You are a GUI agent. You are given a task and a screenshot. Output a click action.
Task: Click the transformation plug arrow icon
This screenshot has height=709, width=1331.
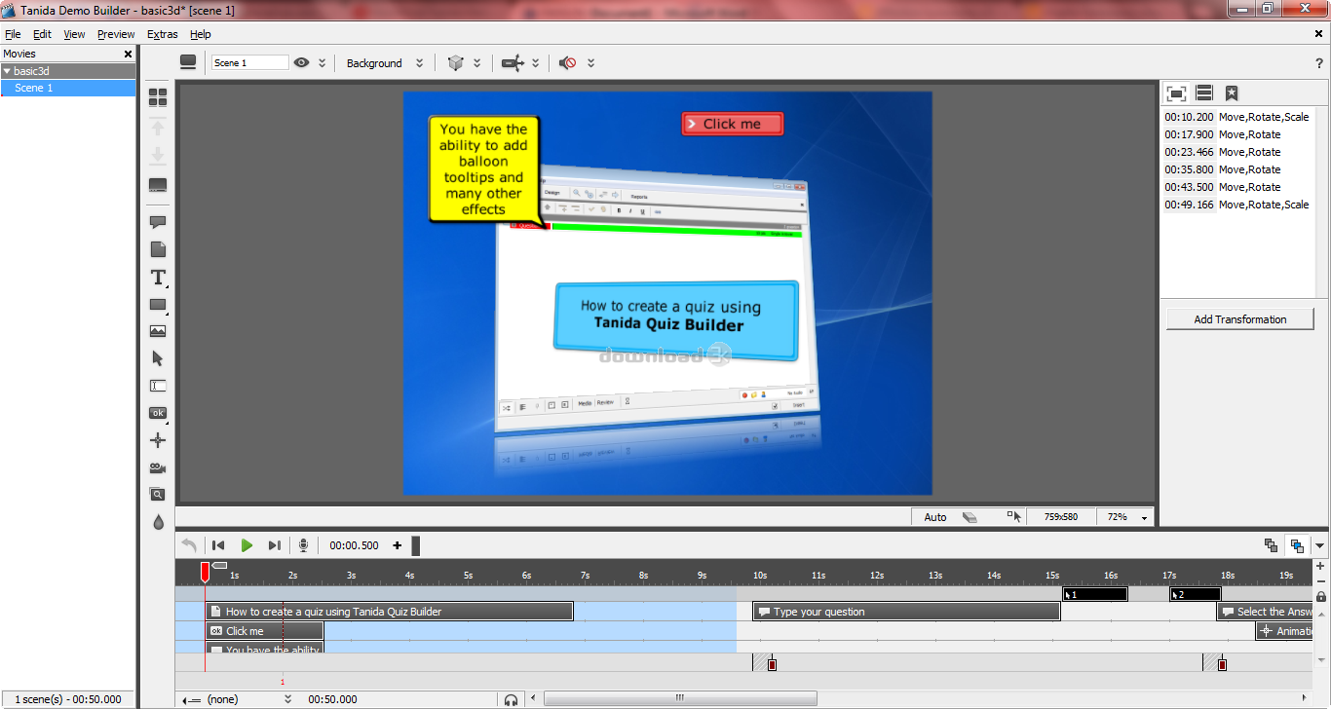click(x=513, y=62)
